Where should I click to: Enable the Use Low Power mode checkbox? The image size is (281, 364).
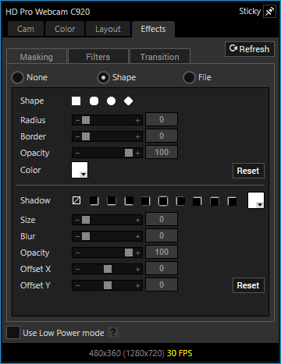pos(13,333)
